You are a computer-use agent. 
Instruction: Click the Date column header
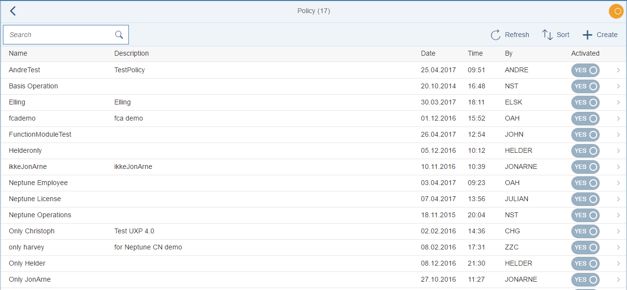[x=428, y=53]
